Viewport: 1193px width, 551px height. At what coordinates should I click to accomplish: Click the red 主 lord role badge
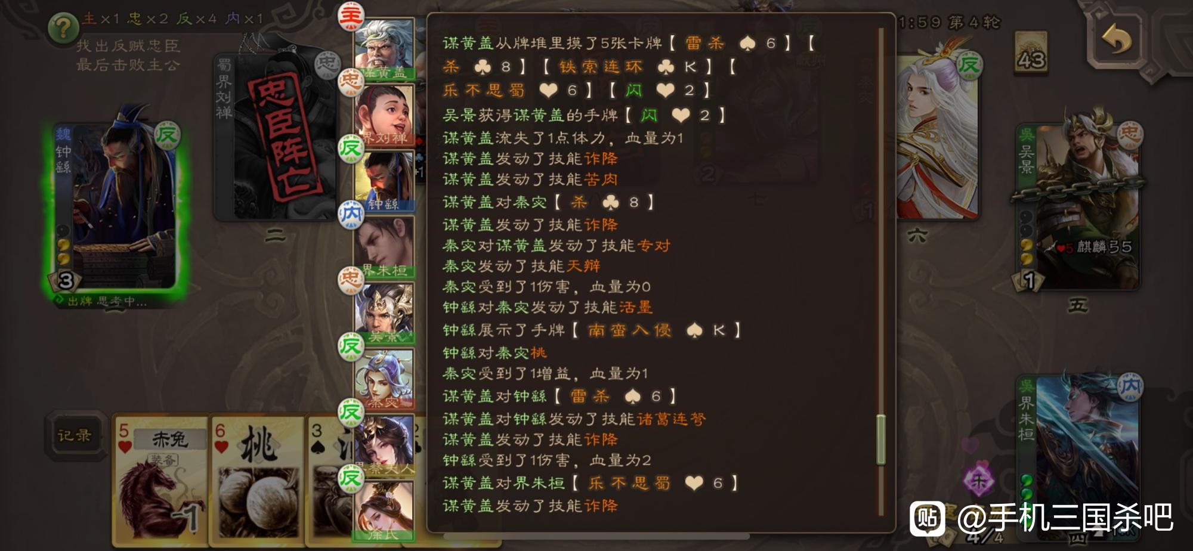[351, 16]
